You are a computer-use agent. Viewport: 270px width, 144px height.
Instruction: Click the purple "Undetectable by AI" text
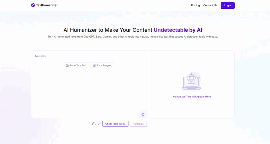point(178,30)
